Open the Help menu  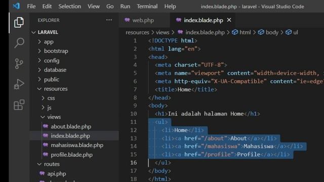[170, 7]
